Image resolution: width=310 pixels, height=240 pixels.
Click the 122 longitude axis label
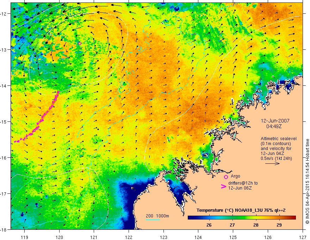coord(129,238)
